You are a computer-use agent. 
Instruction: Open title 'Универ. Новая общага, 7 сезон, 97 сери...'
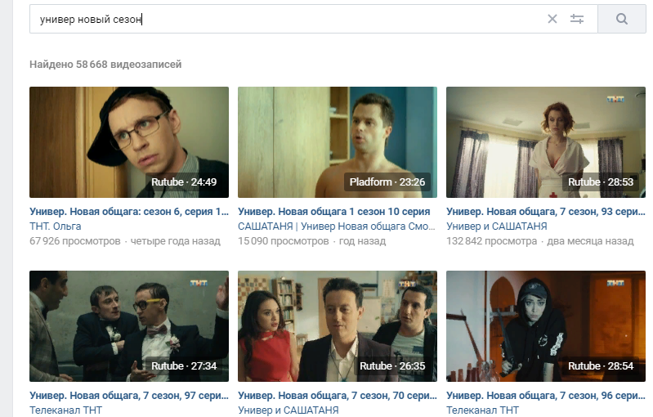point(129,396)
